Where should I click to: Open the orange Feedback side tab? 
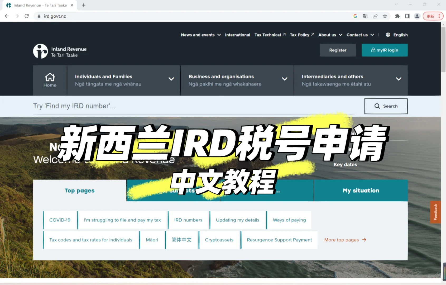tap(435, 212)
